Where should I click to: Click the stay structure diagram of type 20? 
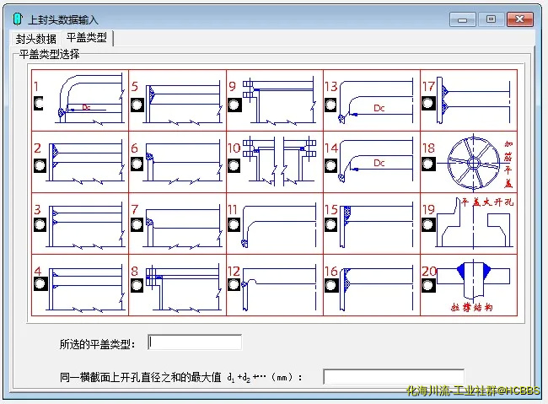click(x=473, y=282)
